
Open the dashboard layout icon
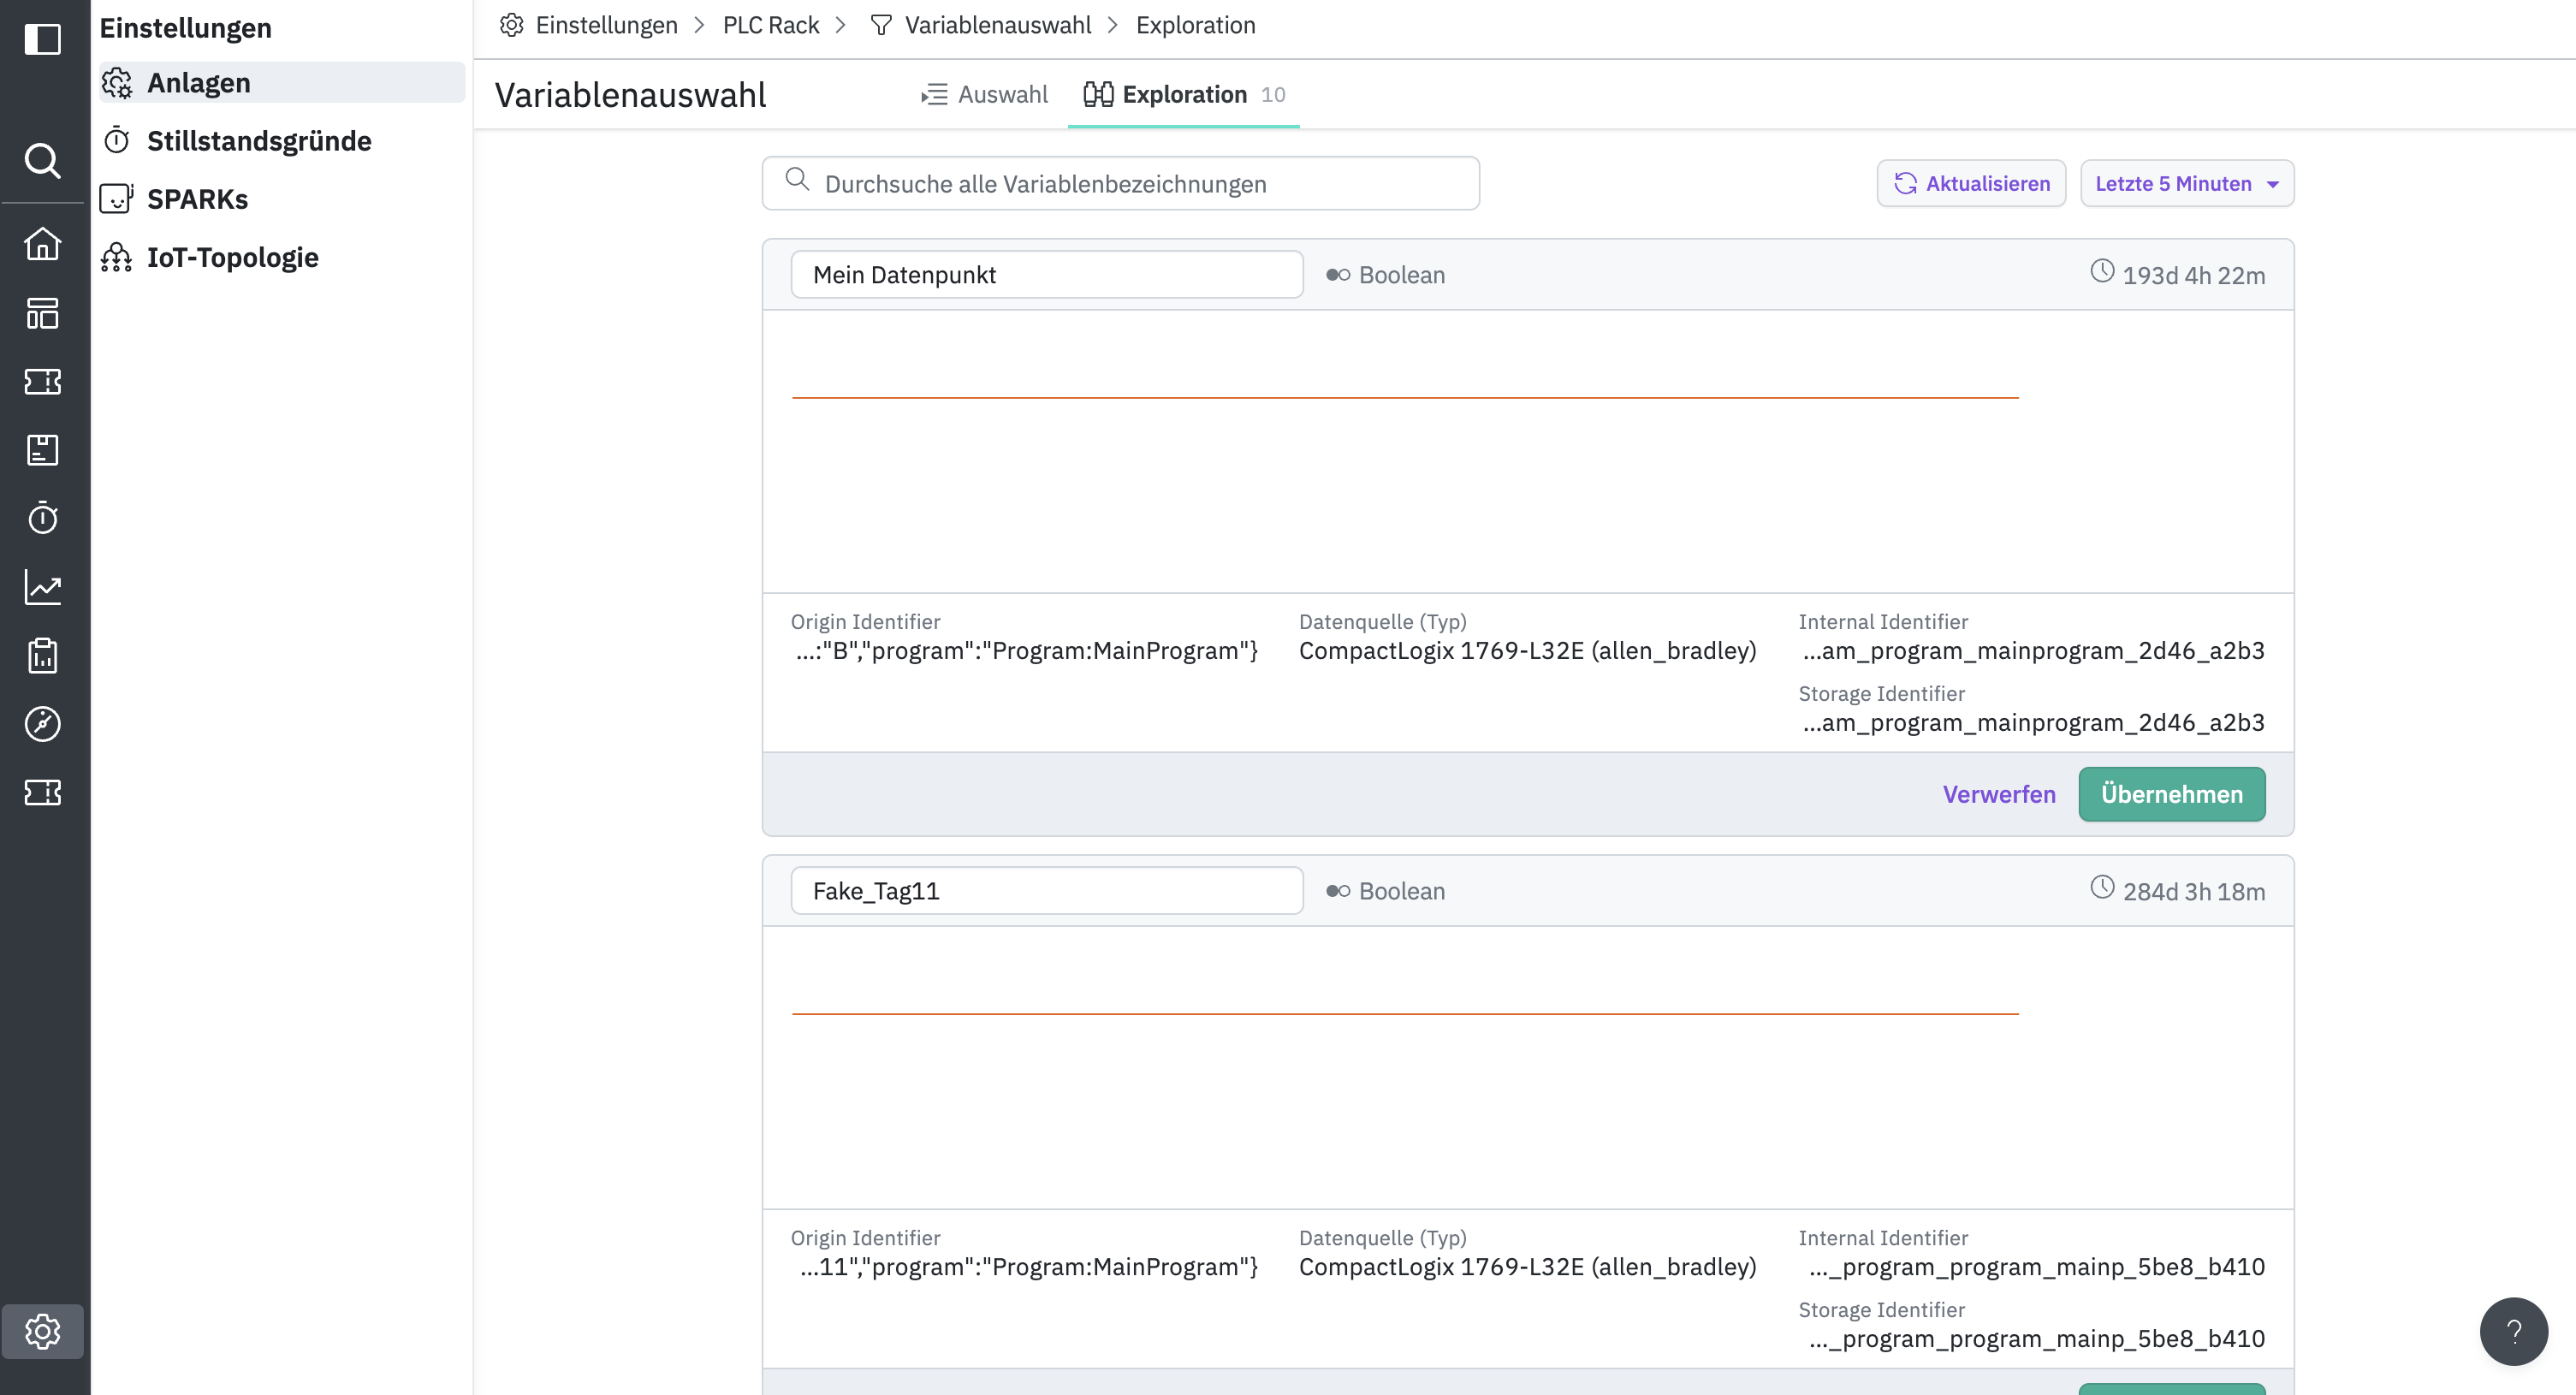(x=42, y=313)
